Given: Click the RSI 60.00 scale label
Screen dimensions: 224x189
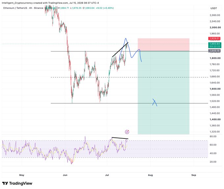Looking at the screenshot, I should point(213,145).
